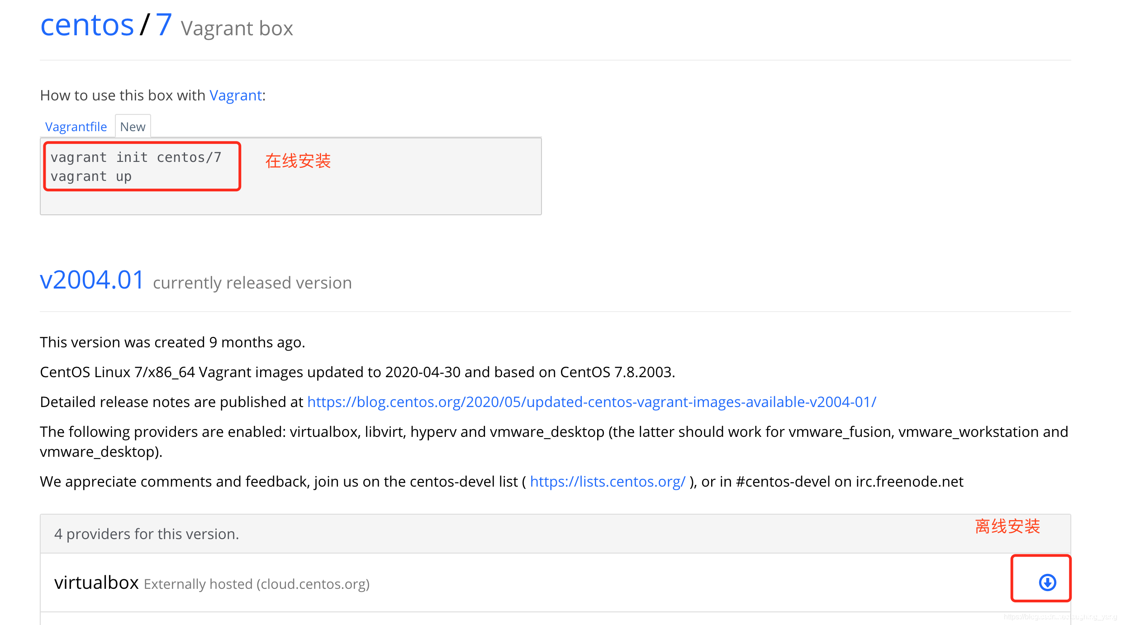Image resolution: width=1121 pixels, height=625 pixels.
Task: Click the Externally hosted cloud.centos.org label
Action: click(256, 584)
